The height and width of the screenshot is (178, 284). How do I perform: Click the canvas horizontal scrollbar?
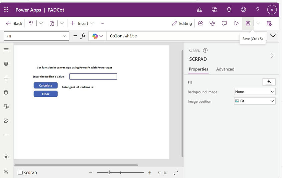76,165
